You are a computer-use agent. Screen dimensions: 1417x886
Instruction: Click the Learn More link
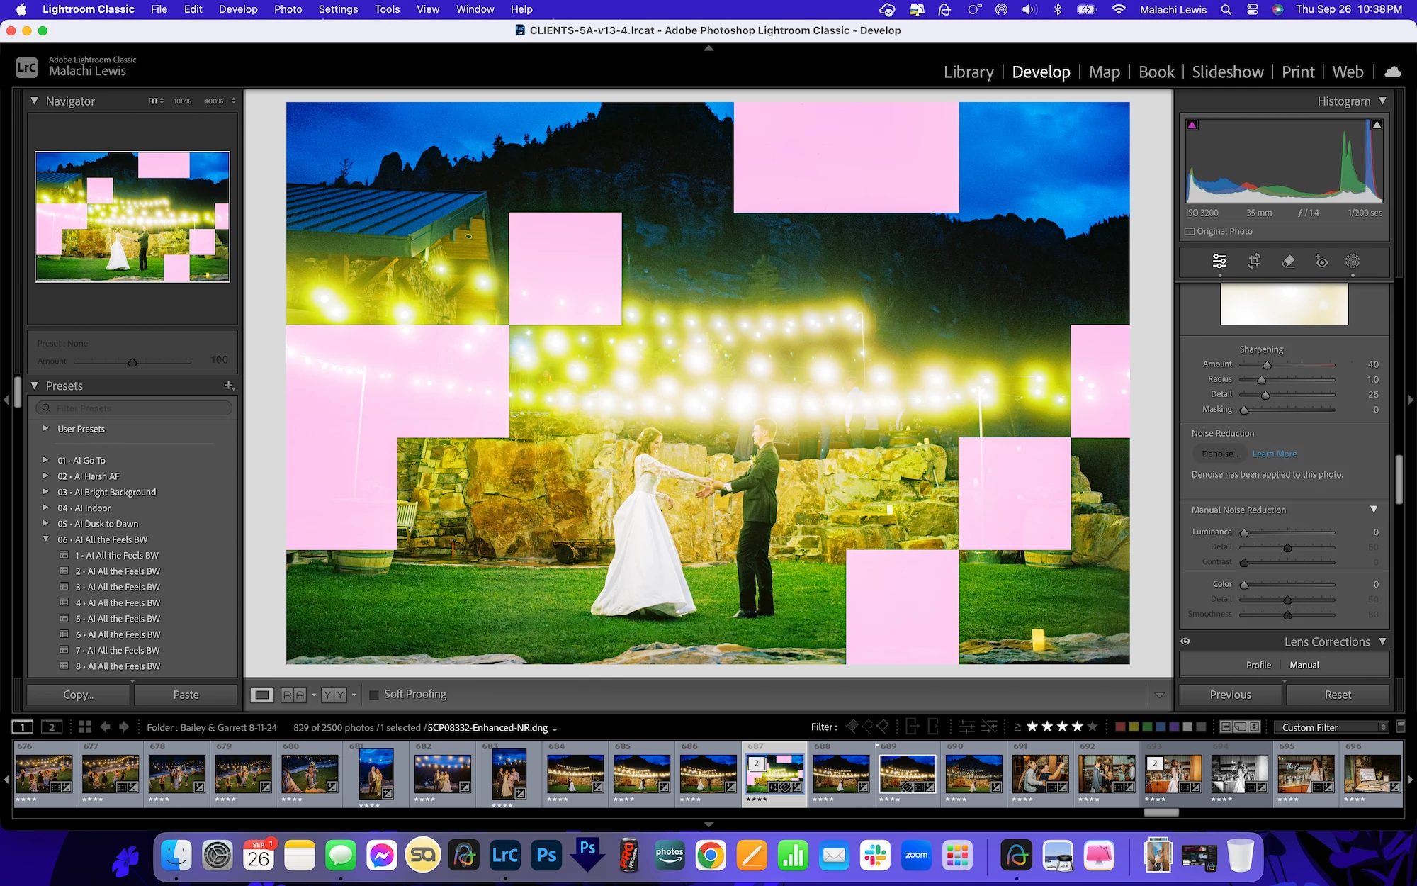[1274, 454]
